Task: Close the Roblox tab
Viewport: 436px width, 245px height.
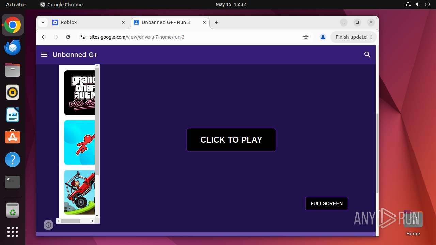Action: (123, 22)
